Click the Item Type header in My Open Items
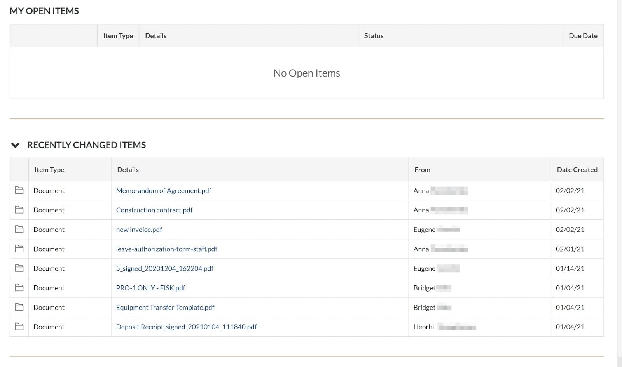This screenshot has width=622, height=367. [118, 36]
